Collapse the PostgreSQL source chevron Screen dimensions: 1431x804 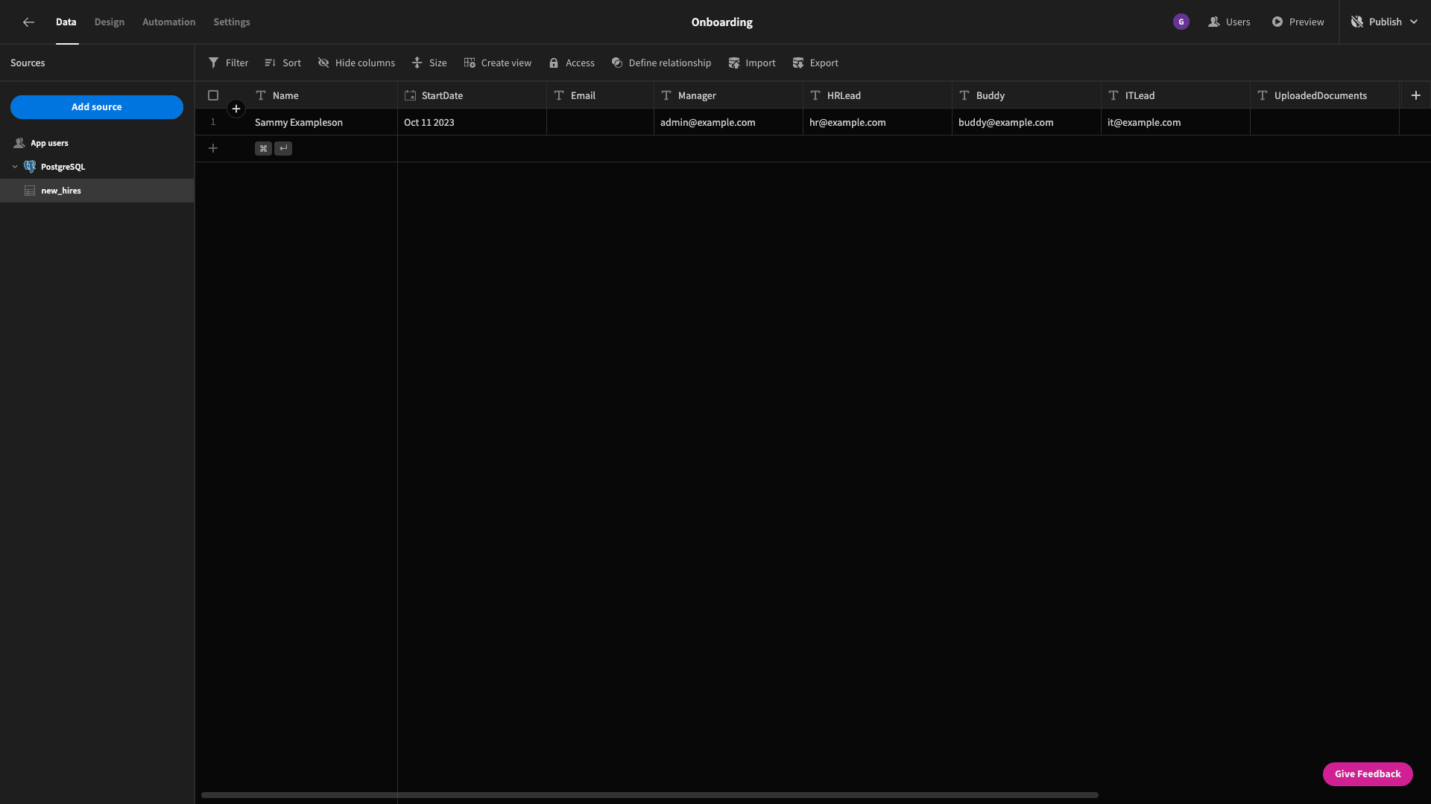[x=15, y=167]
